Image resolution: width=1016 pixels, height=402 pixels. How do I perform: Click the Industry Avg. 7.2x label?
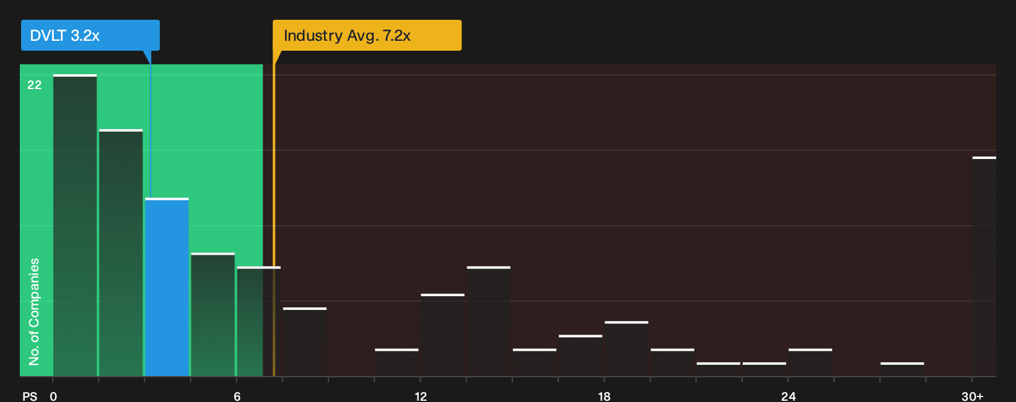367,35
